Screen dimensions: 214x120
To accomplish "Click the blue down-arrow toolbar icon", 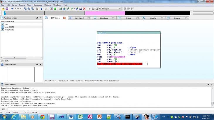I will pos(42,9).
